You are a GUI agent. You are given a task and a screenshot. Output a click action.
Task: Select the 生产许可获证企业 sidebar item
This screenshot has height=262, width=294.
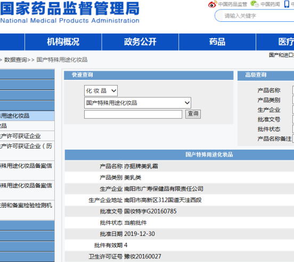pyautogui.click(x=27, y=136)
